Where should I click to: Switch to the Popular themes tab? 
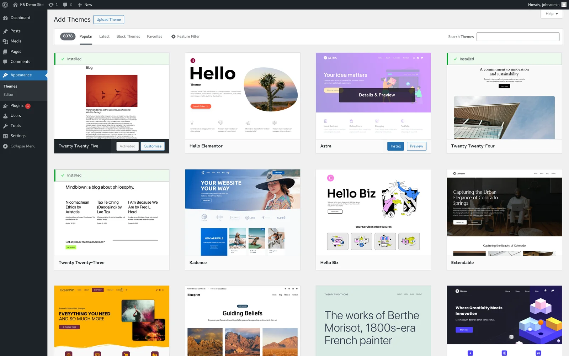pos(86,37)
